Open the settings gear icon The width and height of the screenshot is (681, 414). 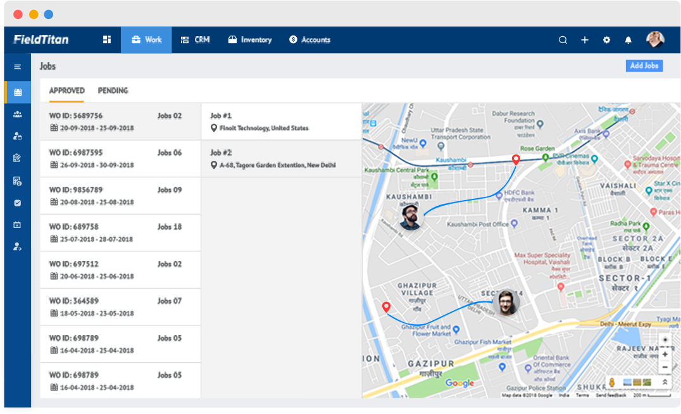[x=607, y=40]
